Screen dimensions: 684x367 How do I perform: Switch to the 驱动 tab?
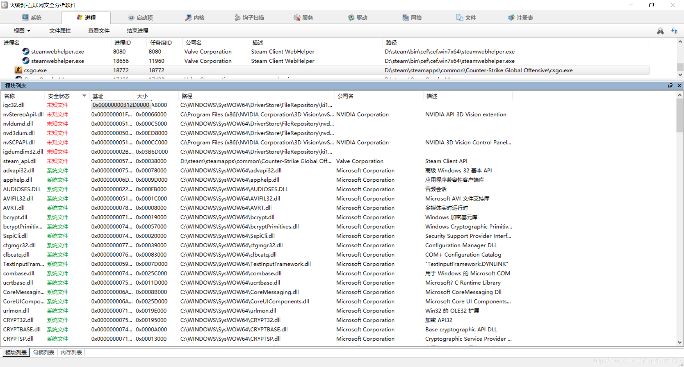point(358,17)
